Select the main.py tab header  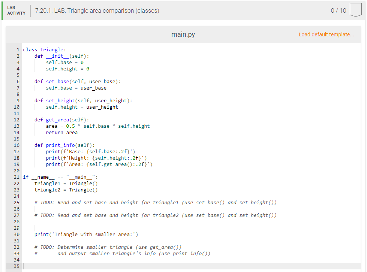[x=183, y=34]
